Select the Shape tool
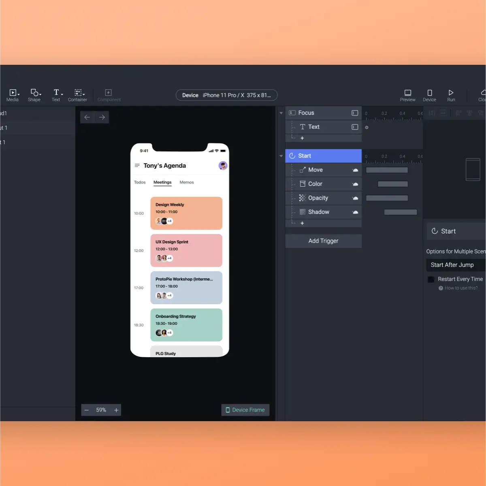486x486 pixels. (x=35, y=95)
